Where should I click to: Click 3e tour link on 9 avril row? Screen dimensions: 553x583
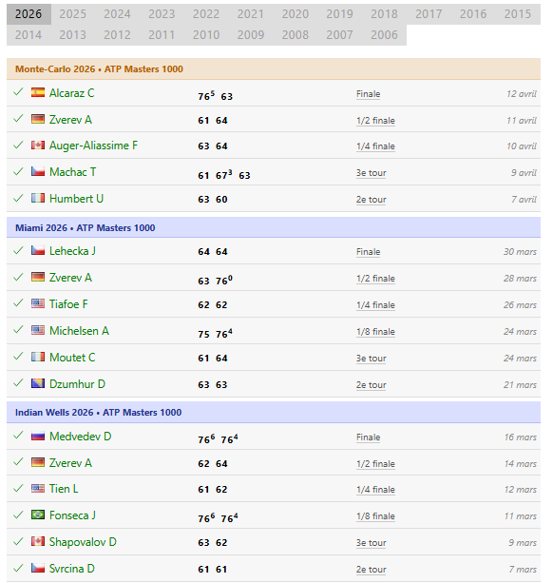point(371,173)
